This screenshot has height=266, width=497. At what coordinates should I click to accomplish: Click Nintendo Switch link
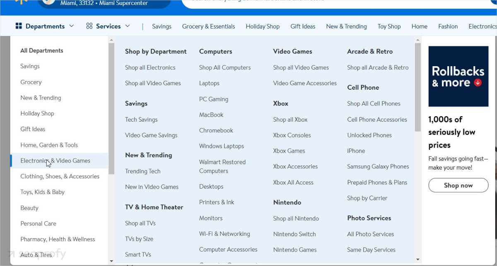[294, 234]
